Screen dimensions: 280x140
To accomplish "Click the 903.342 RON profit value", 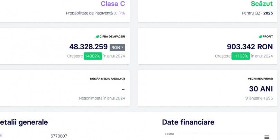I will click(250, 47).
